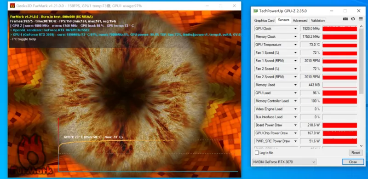This screenshot has height=179, width=368.
Task: Click the 100 % Memory Controller Load value
Action: point(310,101)
